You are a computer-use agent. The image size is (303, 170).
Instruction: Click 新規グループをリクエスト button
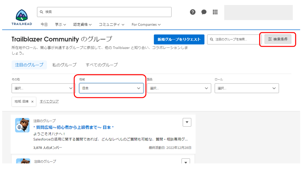[x=179, y=39]
